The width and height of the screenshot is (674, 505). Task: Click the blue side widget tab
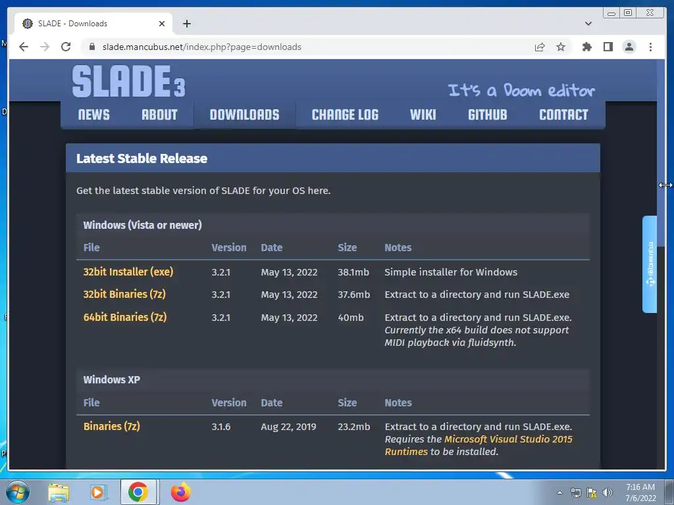650,264
